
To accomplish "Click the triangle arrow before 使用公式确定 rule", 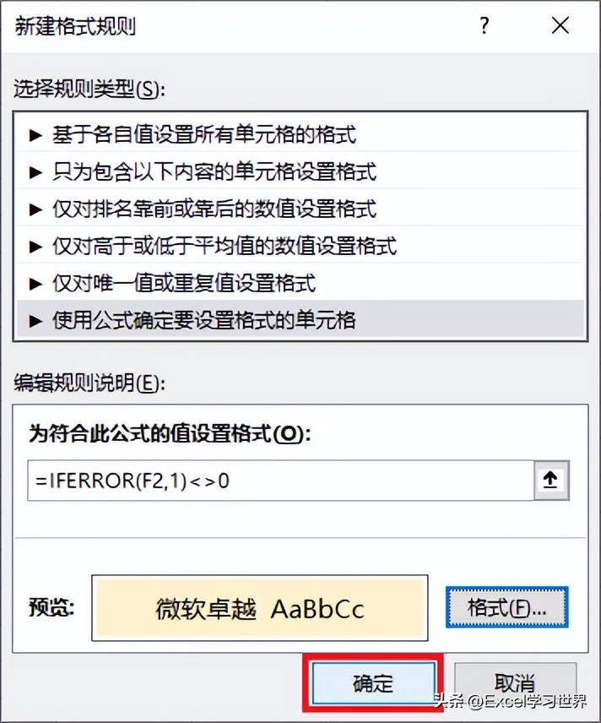I will coord(35,321).
